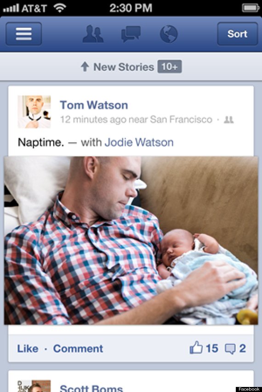Viewport: 262px width, 392px height.
Task: Open the Sort options
Action: (x=238, y=34)
